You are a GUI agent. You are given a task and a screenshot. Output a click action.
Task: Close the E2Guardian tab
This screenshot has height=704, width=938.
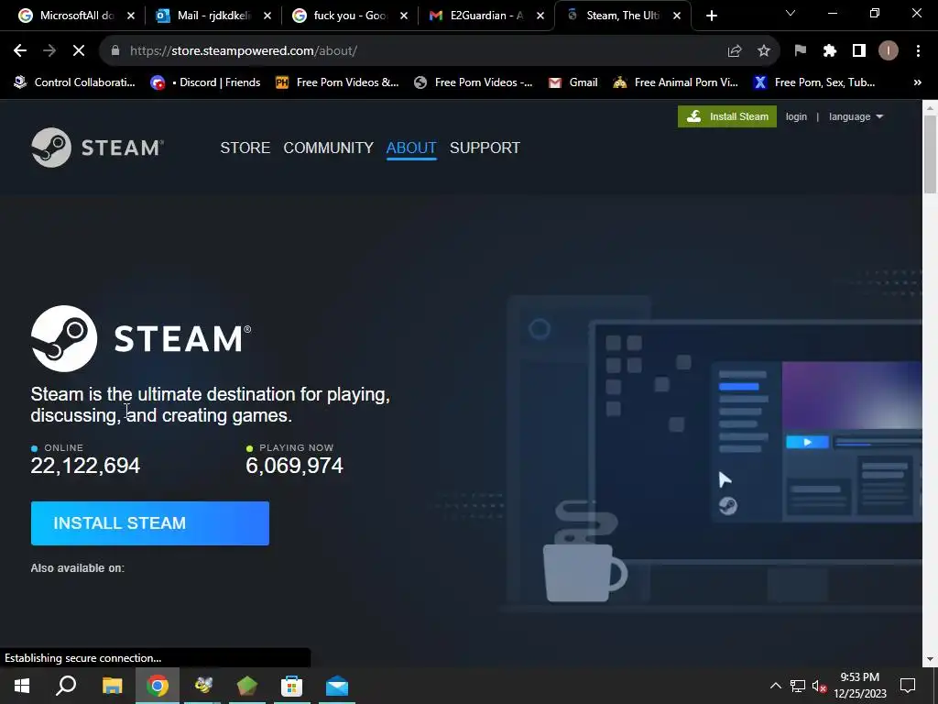[540, 16]
